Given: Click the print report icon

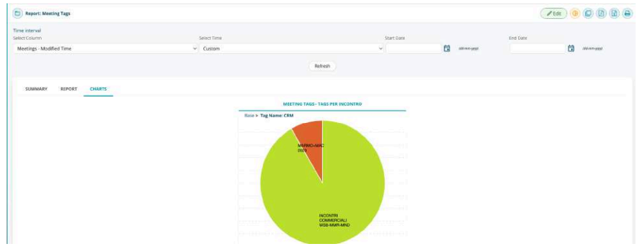Looking at the screenshot, I should [x=627, y=13].
